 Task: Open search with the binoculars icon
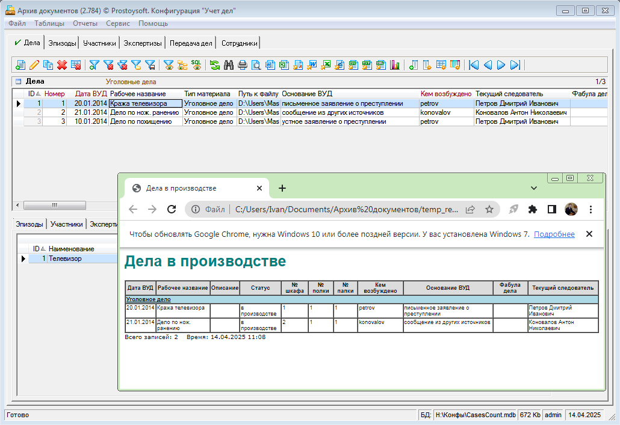coord(228,65)
